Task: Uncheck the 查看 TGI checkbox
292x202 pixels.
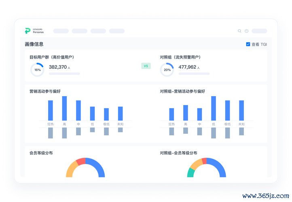Action: pyautogui.click(x=248, y=44)
